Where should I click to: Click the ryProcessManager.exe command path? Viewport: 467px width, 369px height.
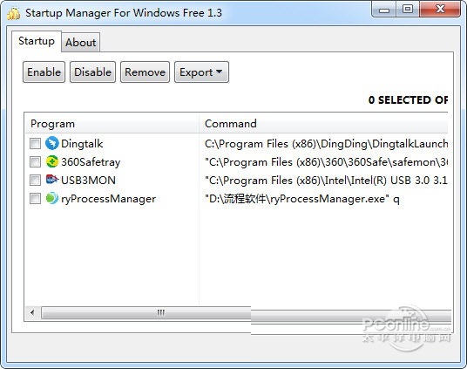click(302, 199)
